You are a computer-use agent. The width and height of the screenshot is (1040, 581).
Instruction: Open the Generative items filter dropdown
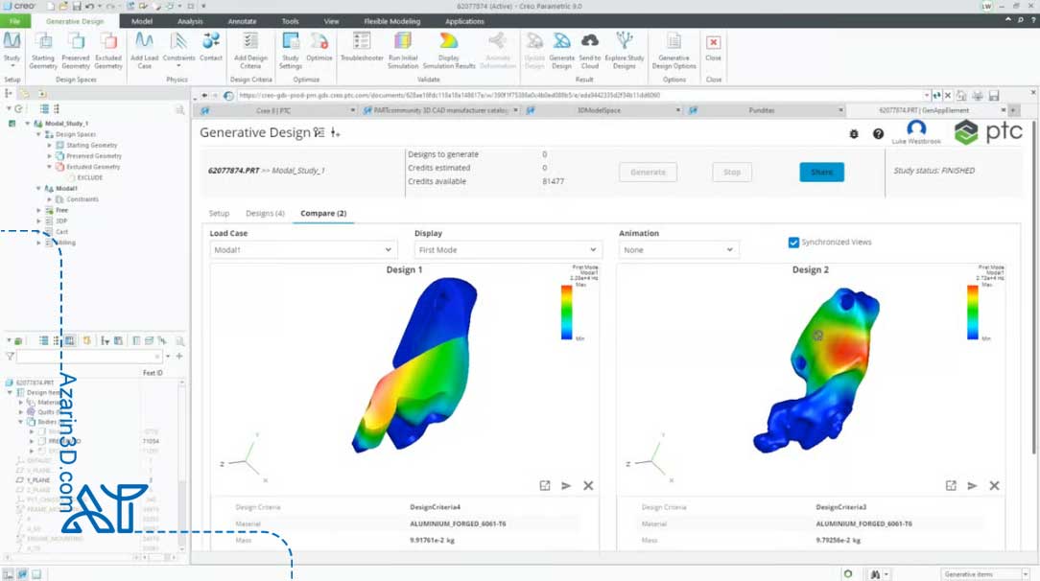[985, 574]
